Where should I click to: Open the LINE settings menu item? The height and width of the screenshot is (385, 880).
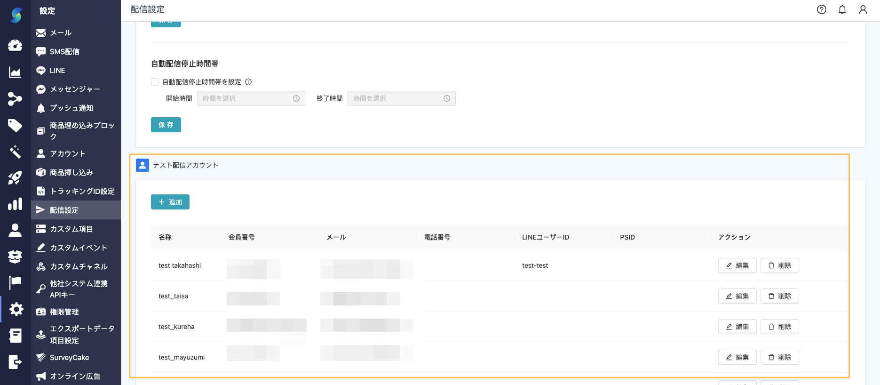57,71
